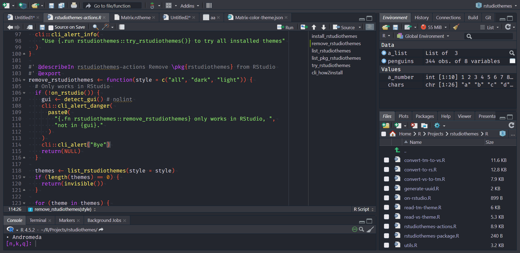Clear console with the broom icon
This screenshot has height=253, width=520.
click(370, 229)
